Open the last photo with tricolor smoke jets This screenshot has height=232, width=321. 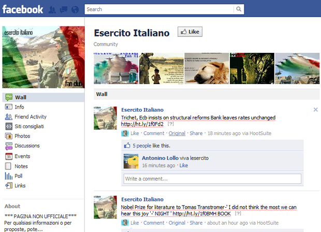pyautogui.click(x=297, y=69)
